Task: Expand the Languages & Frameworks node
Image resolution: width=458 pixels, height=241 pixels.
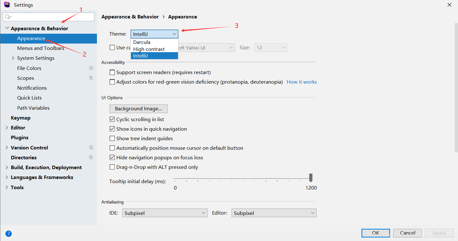Action: pyautogui.click(x=7, y=177)
